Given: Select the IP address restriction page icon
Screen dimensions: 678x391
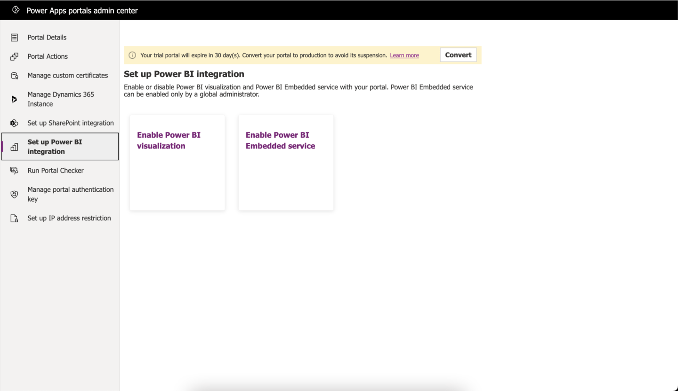Looking at the screenshot, I should point(14,218).
